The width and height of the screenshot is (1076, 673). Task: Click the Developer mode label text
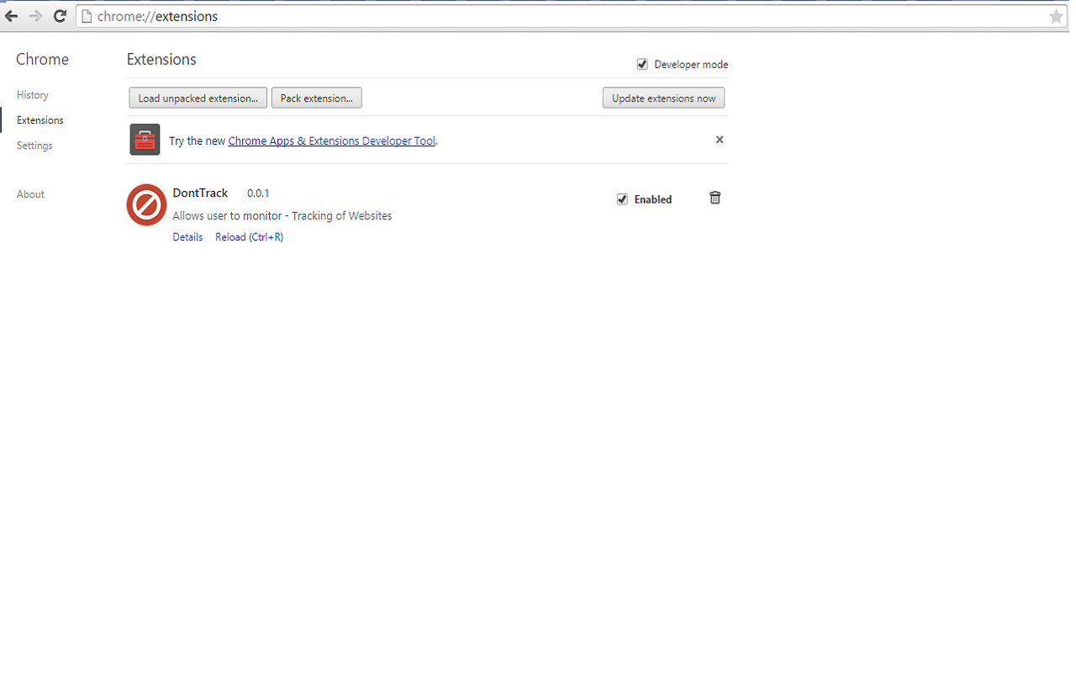click(691, 65)
